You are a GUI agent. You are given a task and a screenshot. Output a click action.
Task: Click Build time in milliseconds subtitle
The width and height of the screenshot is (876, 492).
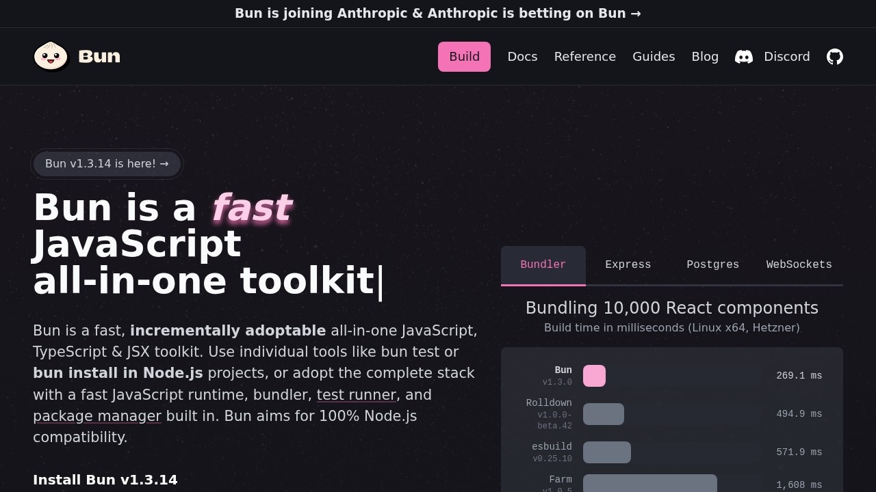(x=672, y=328)
